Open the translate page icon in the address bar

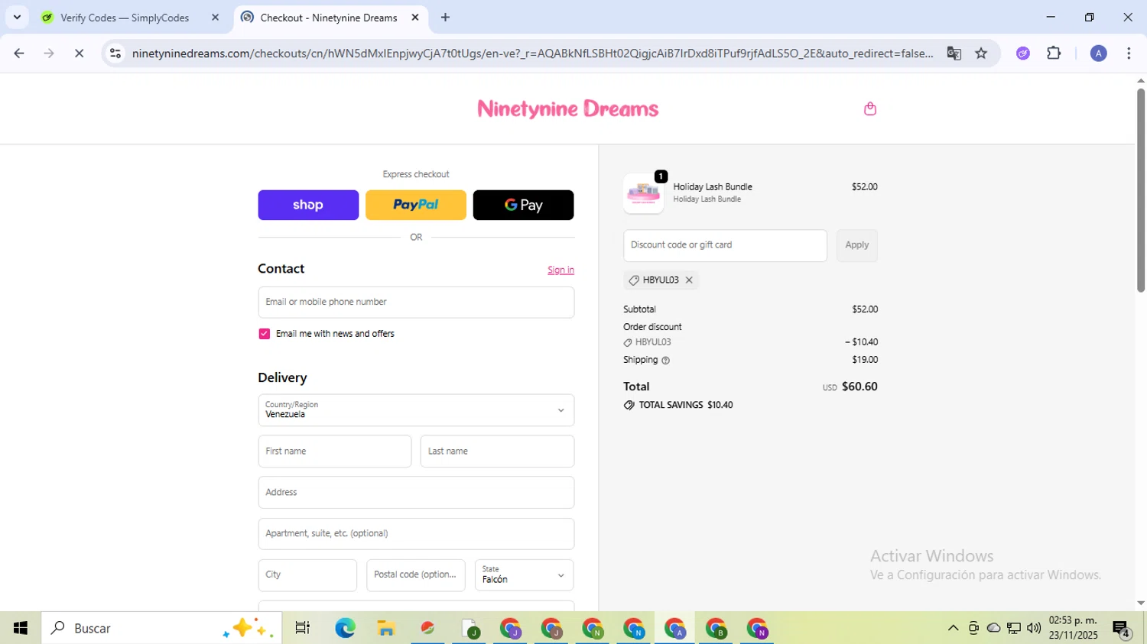point(954,53)
